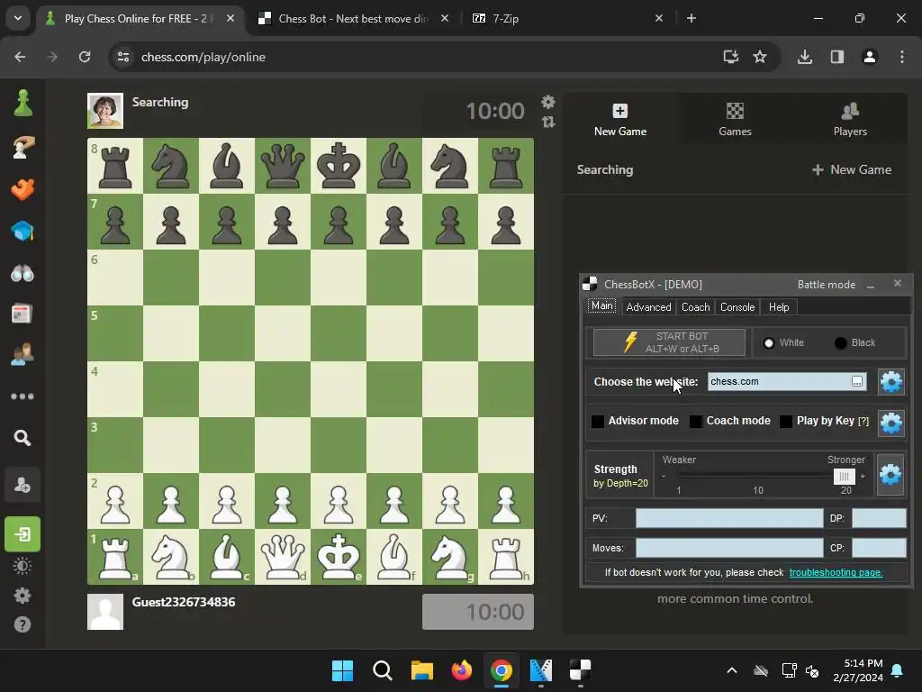The height and width of the screenshot is (692, 922).
Task: Open Play by Key [?] help link
Action: point(863,422)
